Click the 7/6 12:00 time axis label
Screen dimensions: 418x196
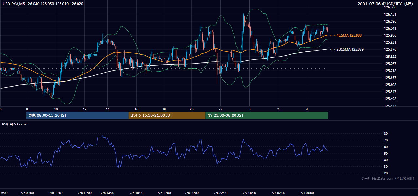pos(85,193)
